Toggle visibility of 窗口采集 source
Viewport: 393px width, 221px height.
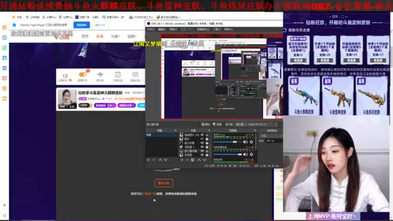coord(202,143)
